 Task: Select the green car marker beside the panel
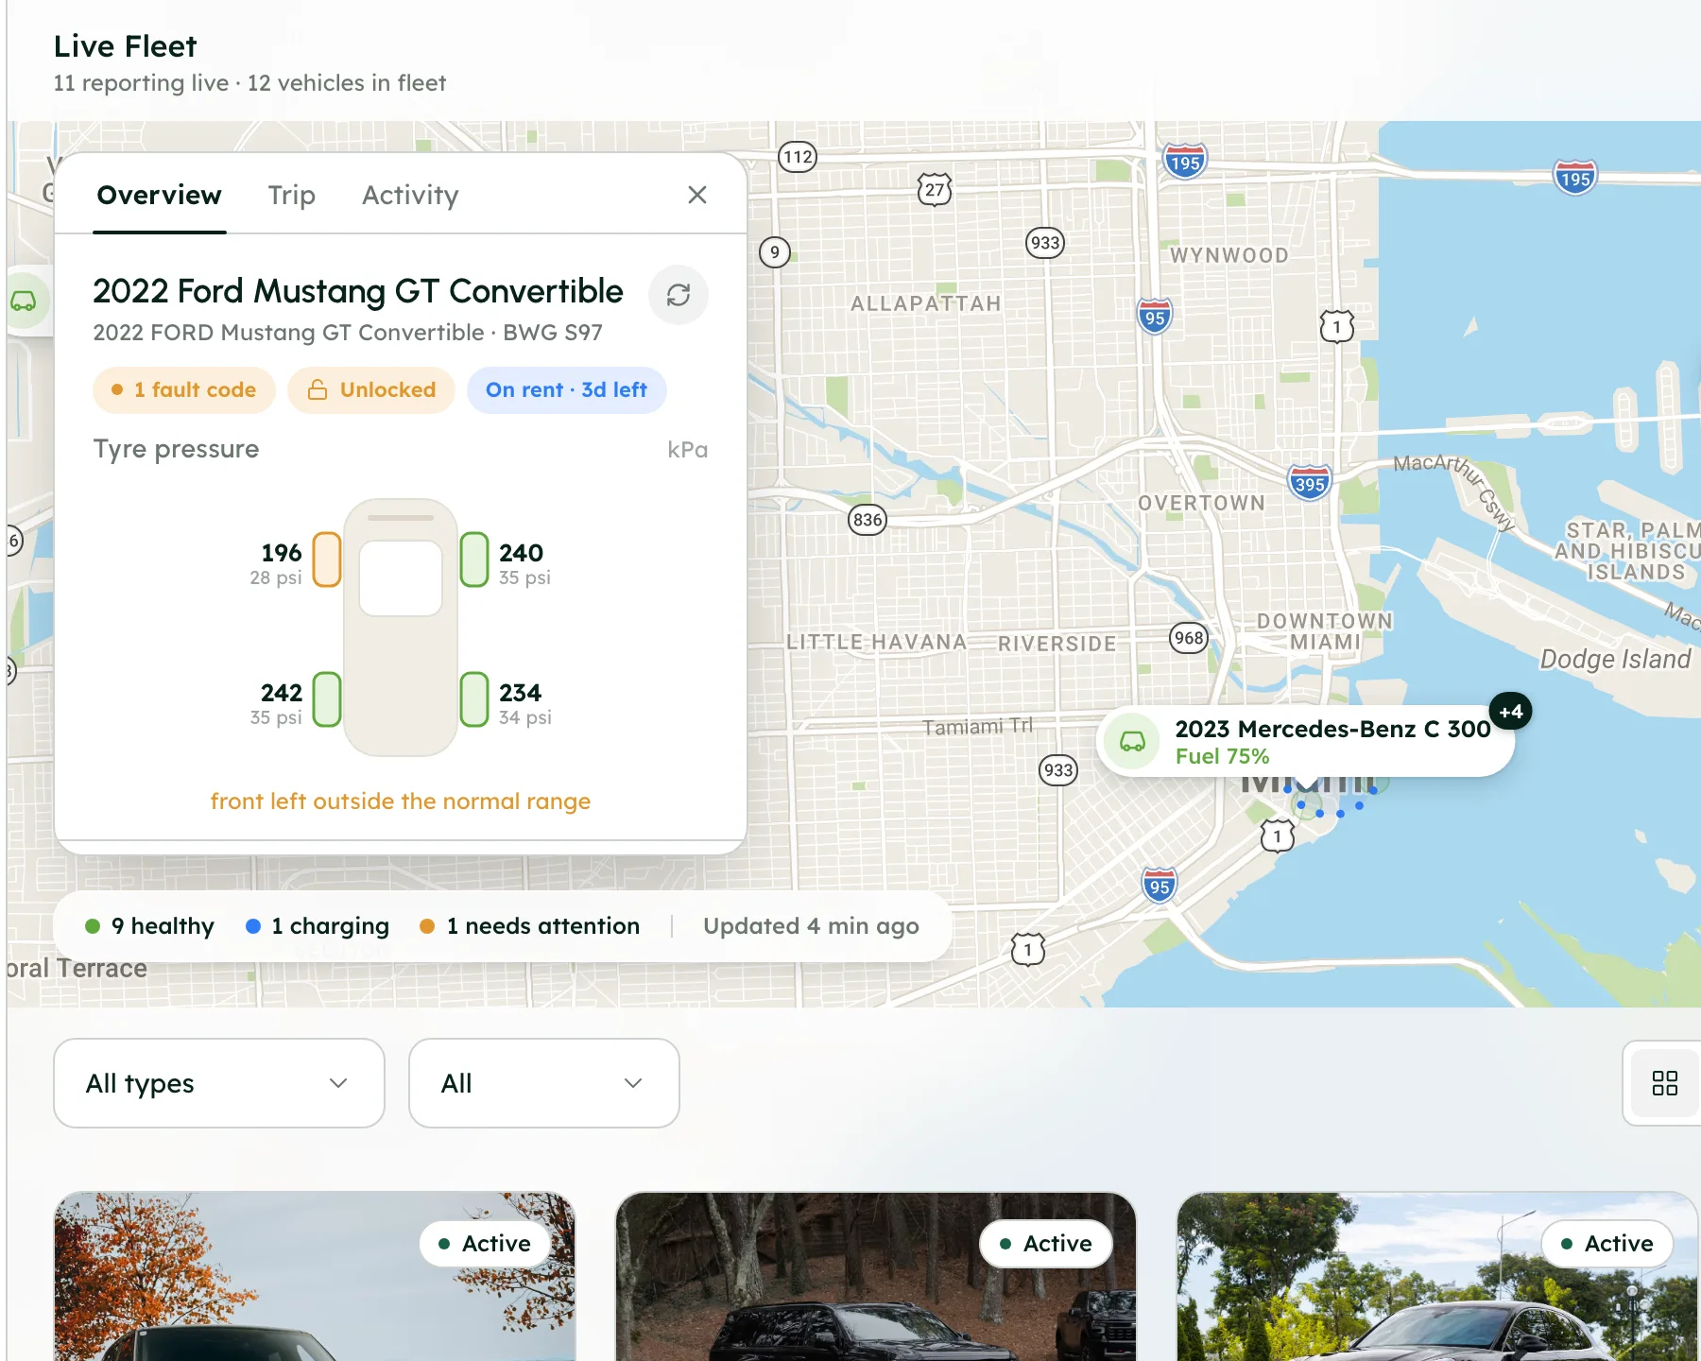(24, 301)
